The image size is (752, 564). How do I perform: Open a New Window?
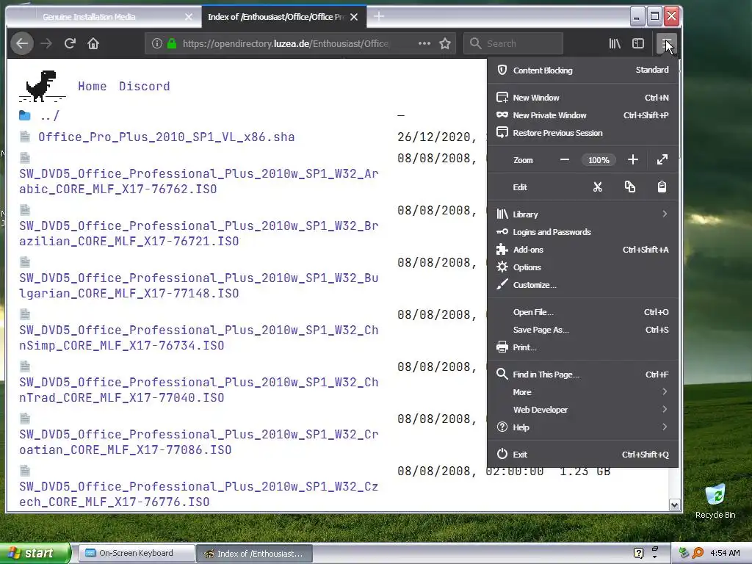tap(582, 98)
